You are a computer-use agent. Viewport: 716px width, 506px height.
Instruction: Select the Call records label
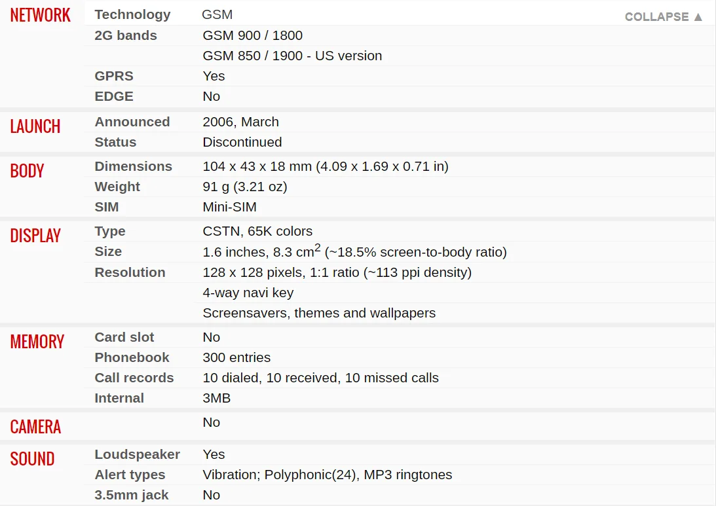[134, 378]
